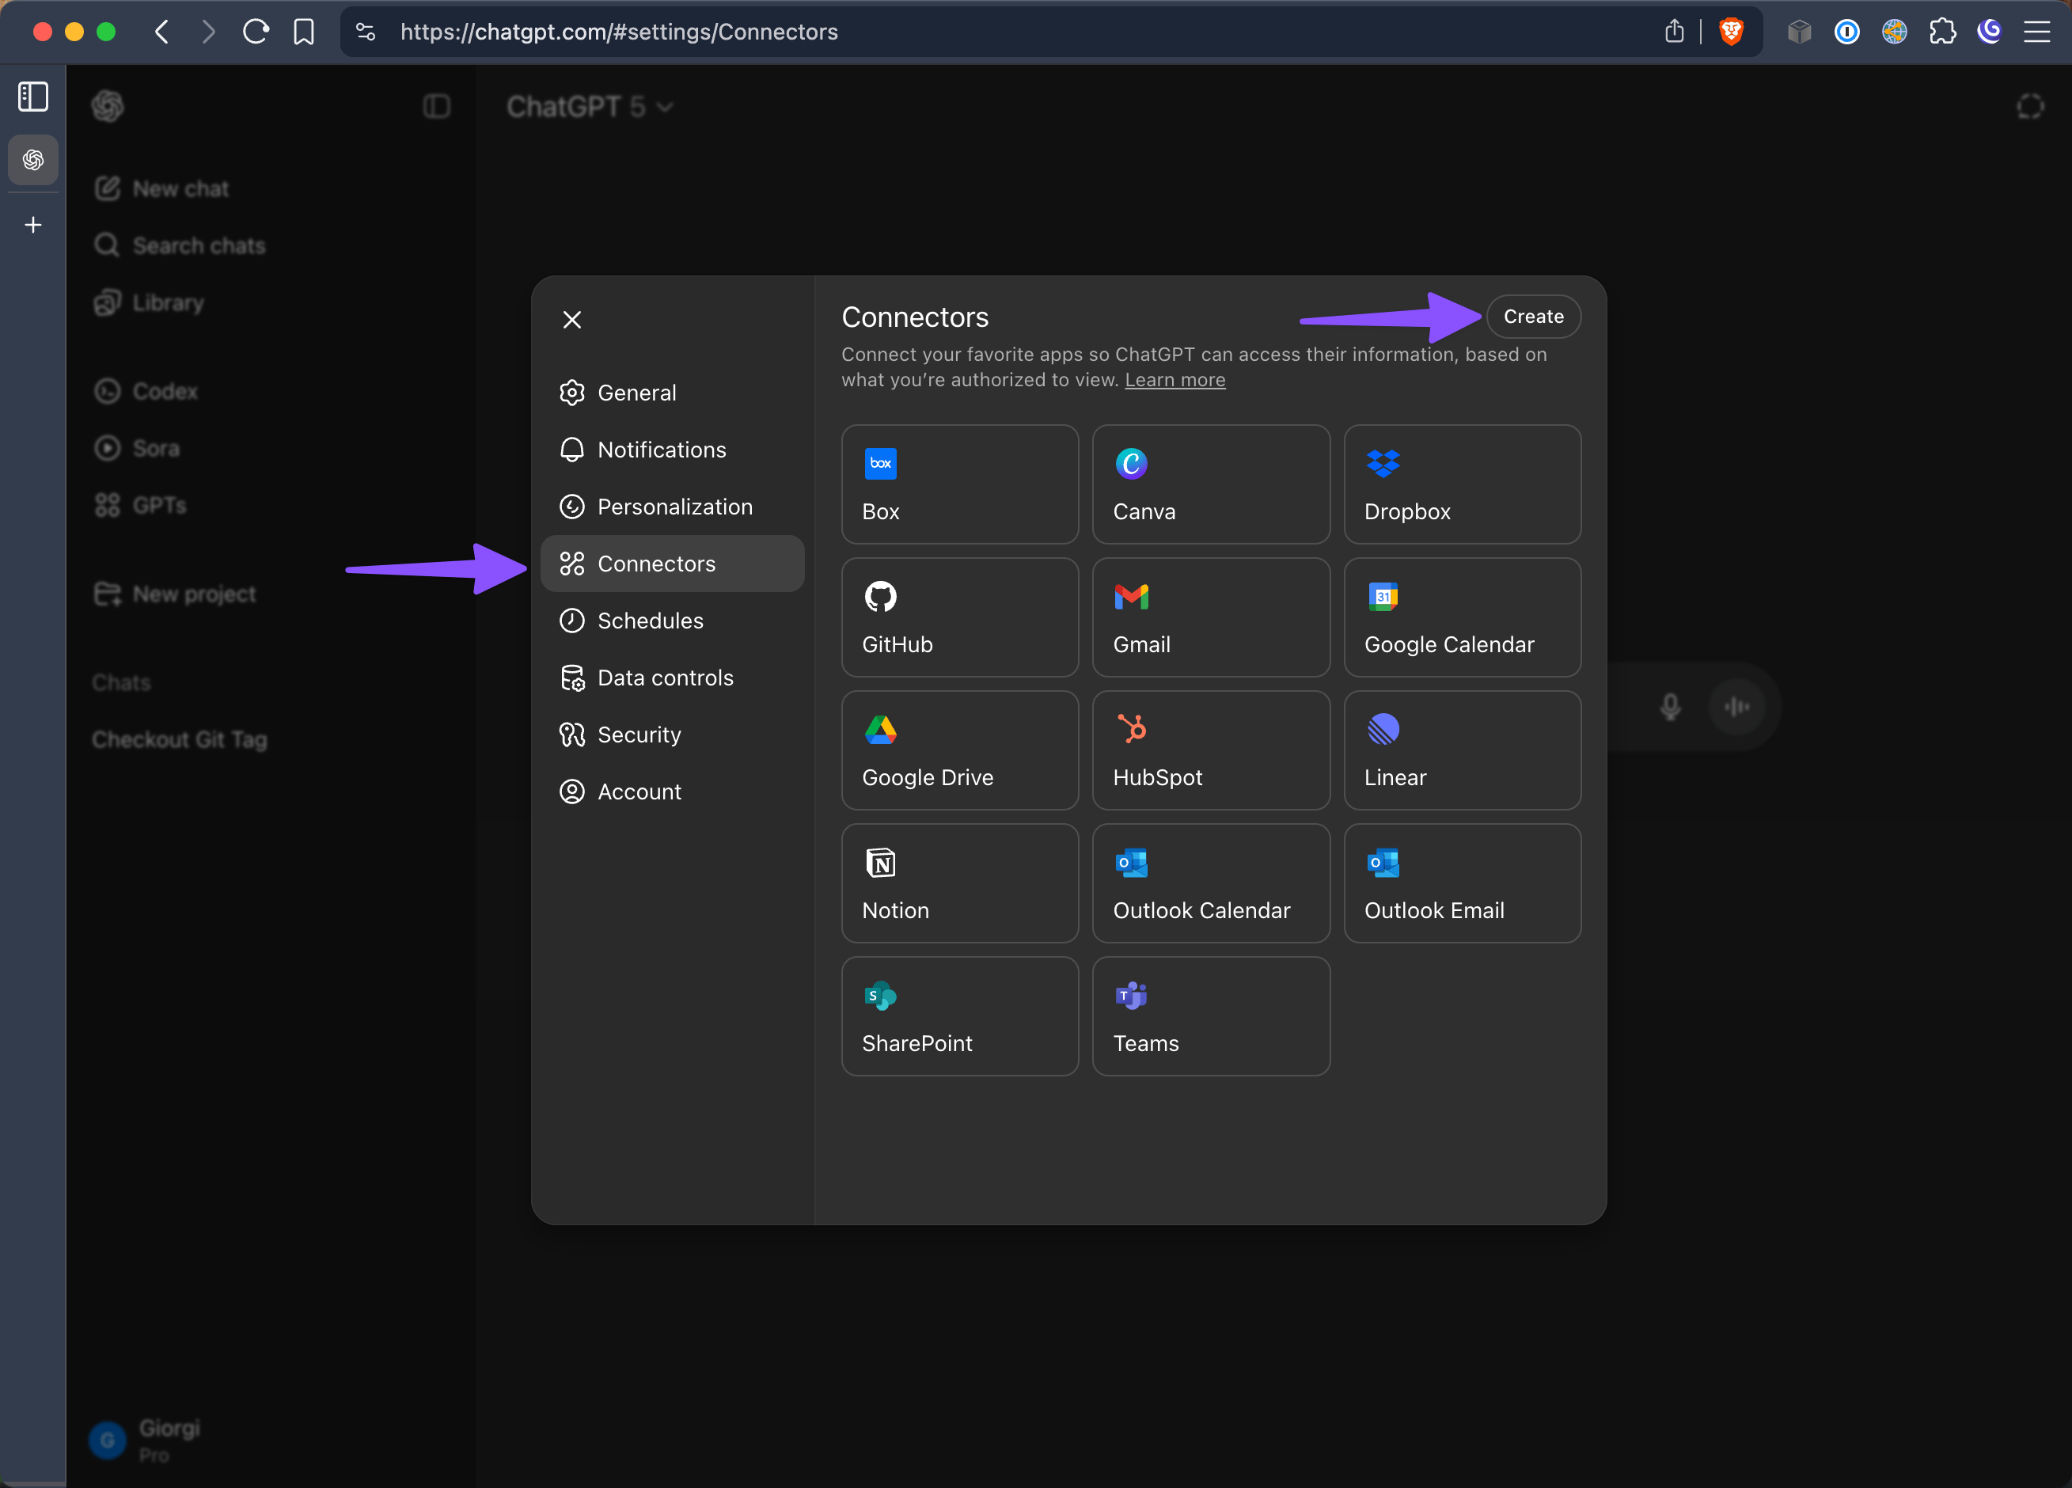2072x1488 pixels.
Task: Click the Create connector button
Action: (x=1533, y=316)
